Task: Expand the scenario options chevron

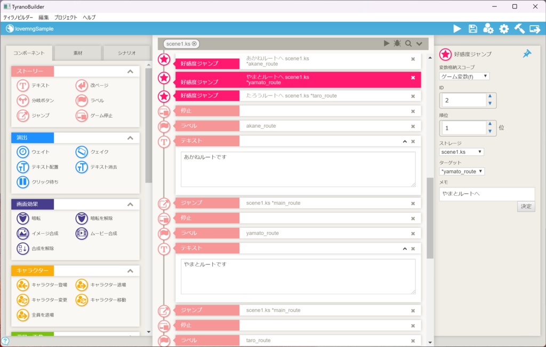Action: click(419, 44)
